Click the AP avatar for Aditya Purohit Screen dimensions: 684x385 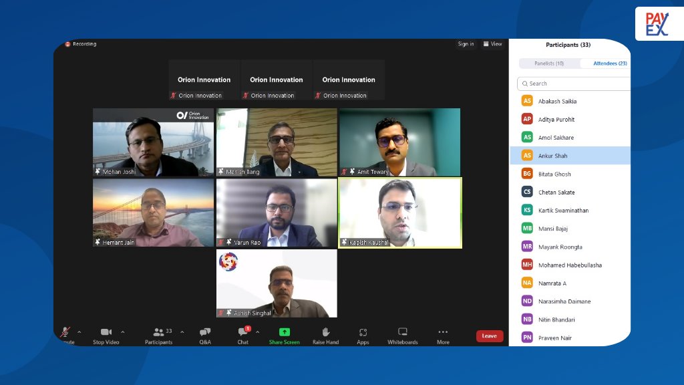pos(527,119)
